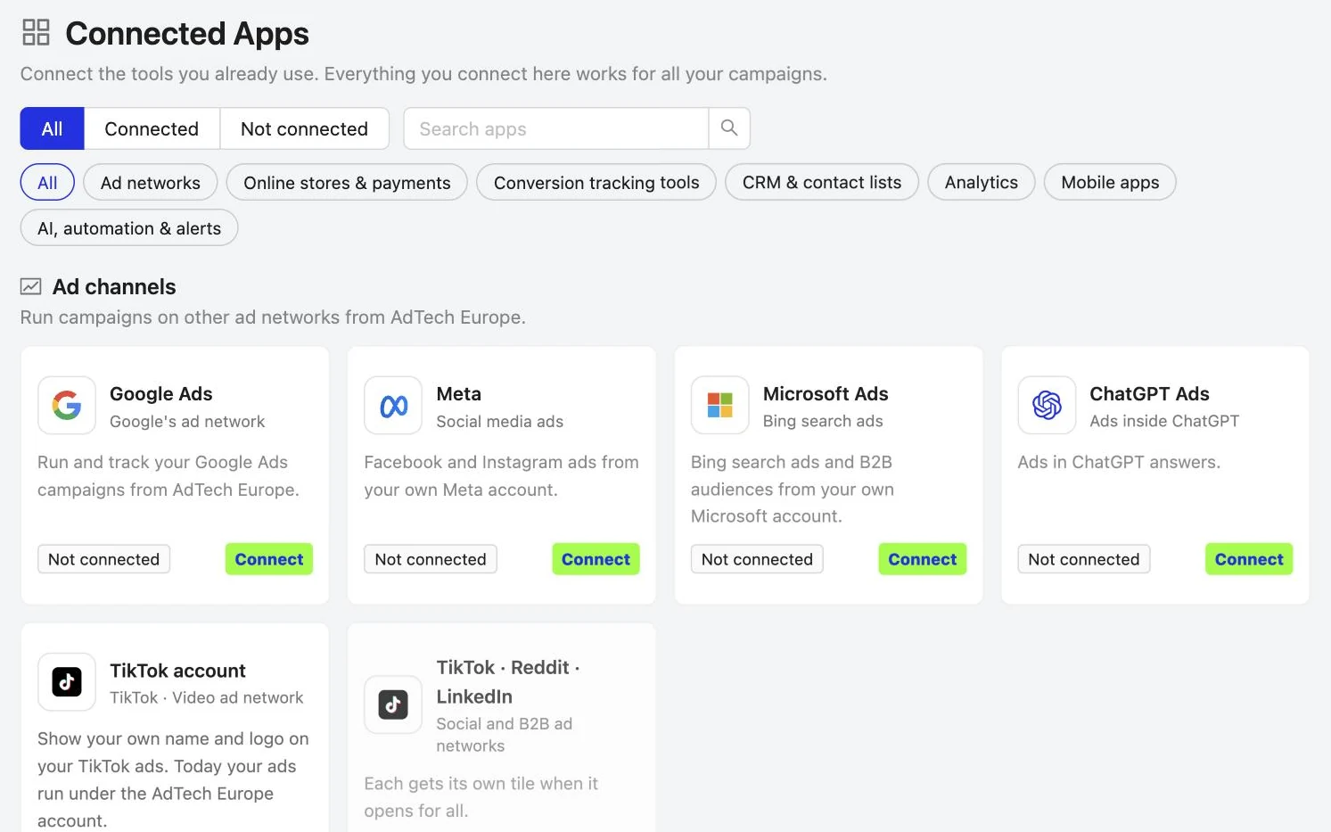Click the TikTok account logo icon
The width and height of the screenshot is (1331, 832).
click(x=67, y=682)
